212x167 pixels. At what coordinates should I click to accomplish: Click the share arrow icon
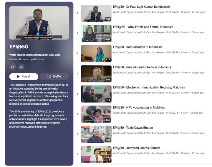pos(21,67)
